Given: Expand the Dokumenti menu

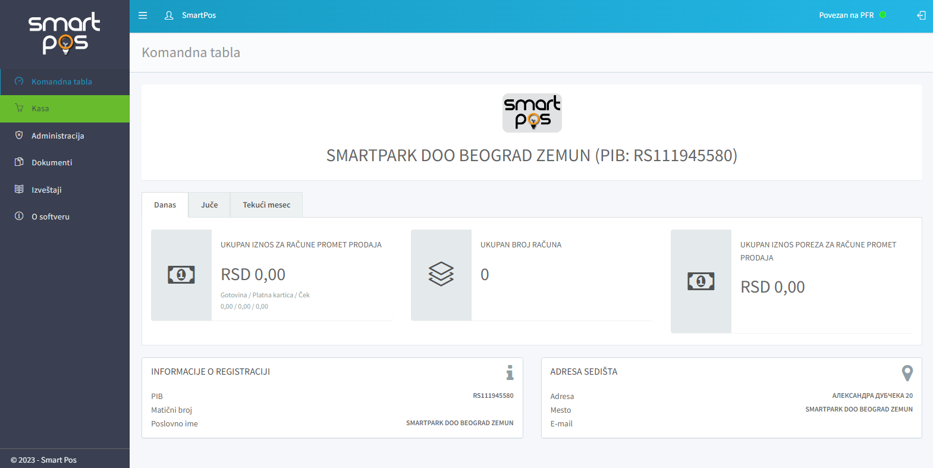Looking at the screenshot, I should pos(65,162).
